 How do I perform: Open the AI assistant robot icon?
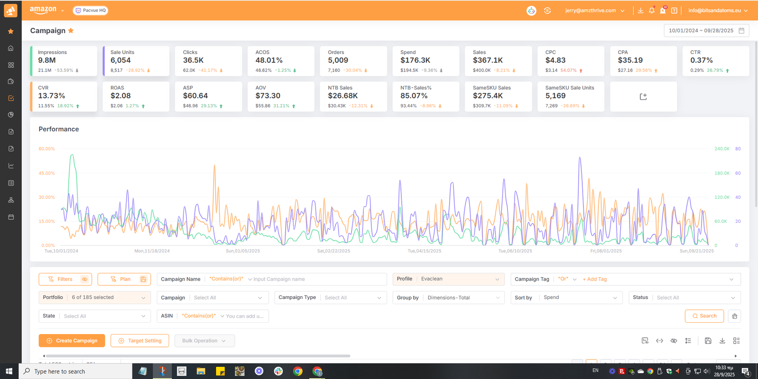tap(532, 10)
